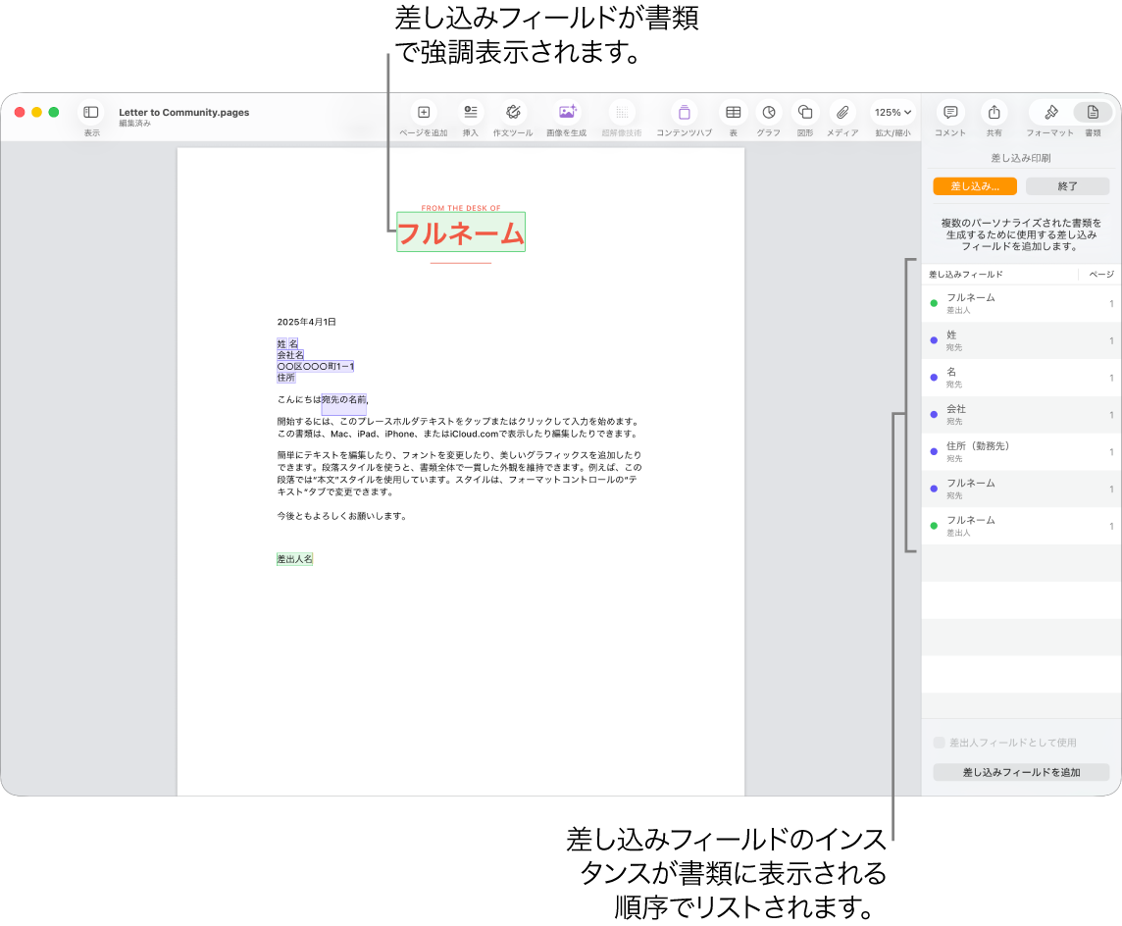The image size is (1122, 926).
Task: Select the 挿入 (Insert) toolbar icon
Action: tap(471, 113)
